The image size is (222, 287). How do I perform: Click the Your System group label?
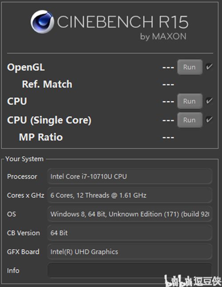[24, 159]
